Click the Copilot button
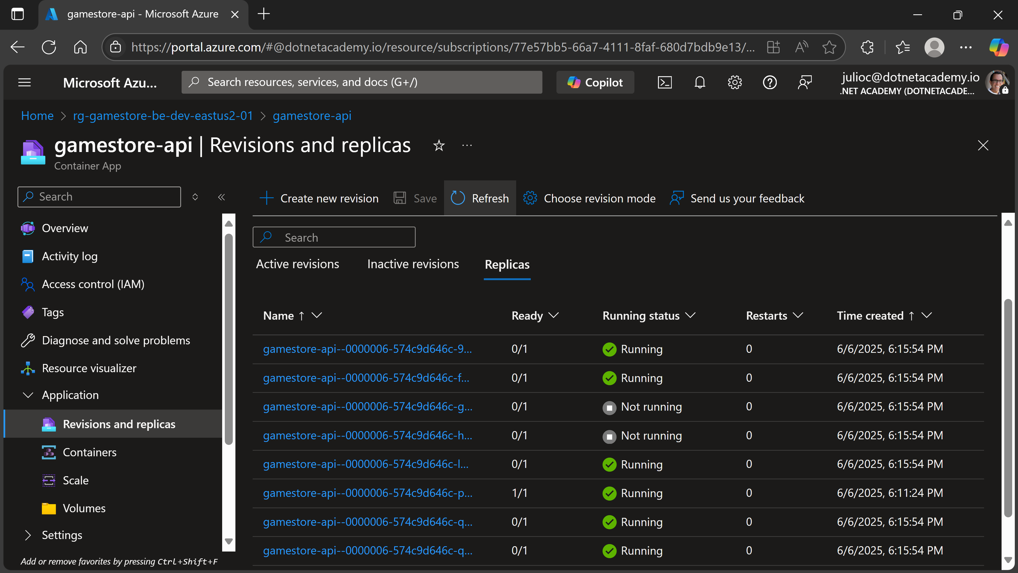The width and height of the screenshot is (1018, 573). 595,82
